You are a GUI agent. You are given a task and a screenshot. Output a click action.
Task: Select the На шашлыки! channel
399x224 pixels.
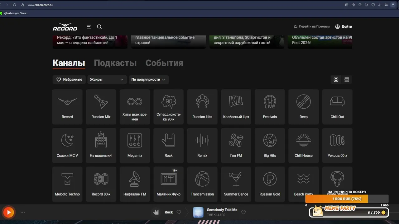pyautogui.click(x=101, y=146)
